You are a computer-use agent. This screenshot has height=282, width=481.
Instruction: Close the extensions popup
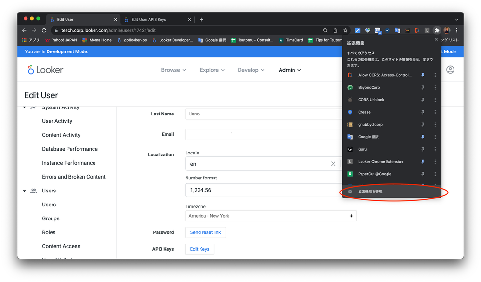click(x=436, y=39)
